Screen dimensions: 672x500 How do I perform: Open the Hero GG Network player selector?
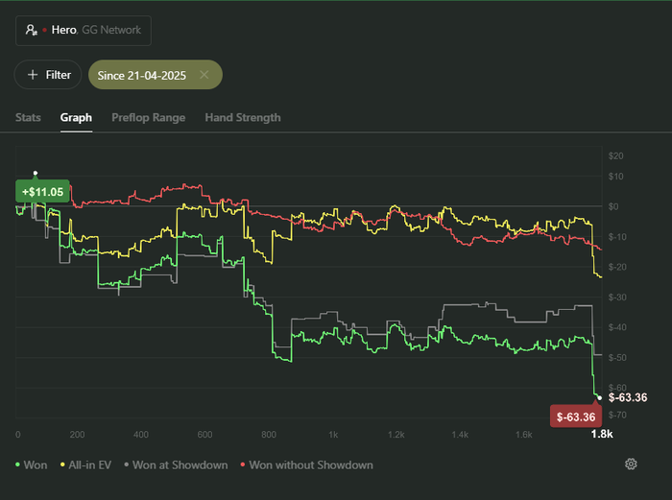[x=83, y=31]
